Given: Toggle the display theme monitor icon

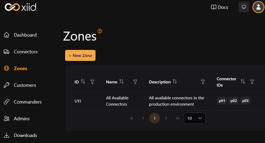Looking at the screenshot, I should click(244, 7).
